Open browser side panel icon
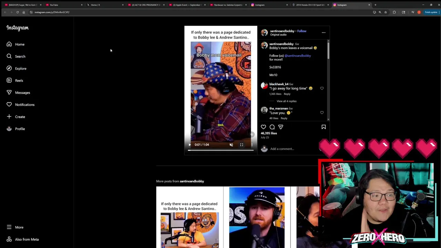The image size is (441, 248). (x=403, y=12)
